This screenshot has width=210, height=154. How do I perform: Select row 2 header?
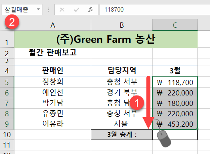click(x=7, y=53)
